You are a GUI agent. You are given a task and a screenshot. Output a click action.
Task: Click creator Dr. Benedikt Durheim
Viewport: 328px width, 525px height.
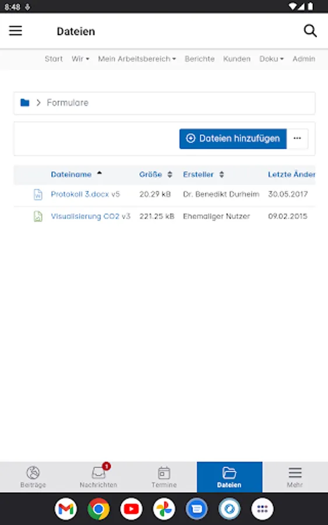(x=221, y=194)
